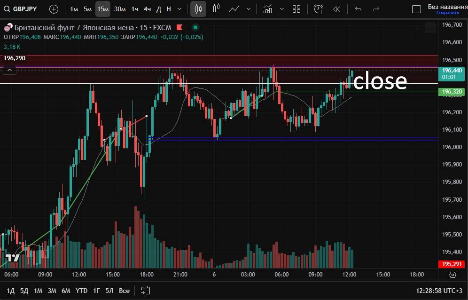Select the 1M date range
468x300 pixels.
tap(38, 291)
